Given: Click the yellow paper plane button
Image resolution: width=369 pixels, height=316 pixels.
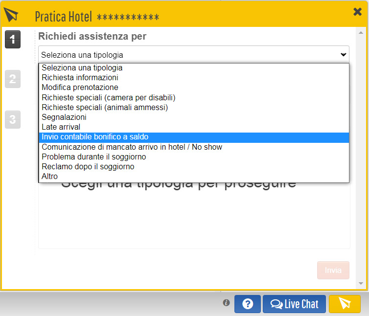Looking at the screenshot, I should (x=345, y=304).
